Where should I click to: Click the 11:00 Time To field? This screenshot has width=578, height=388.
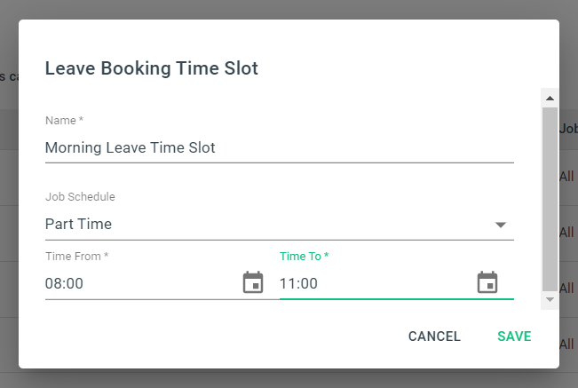pyautogui.click(x=377, y=283)
